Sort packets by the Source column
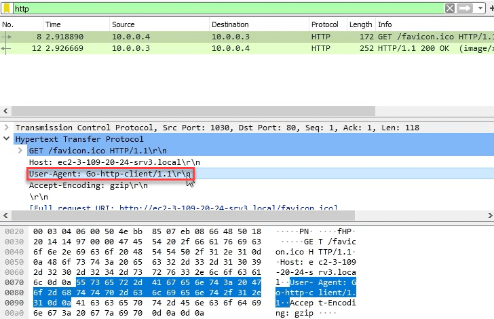494x319 pixels. point(123,24)
